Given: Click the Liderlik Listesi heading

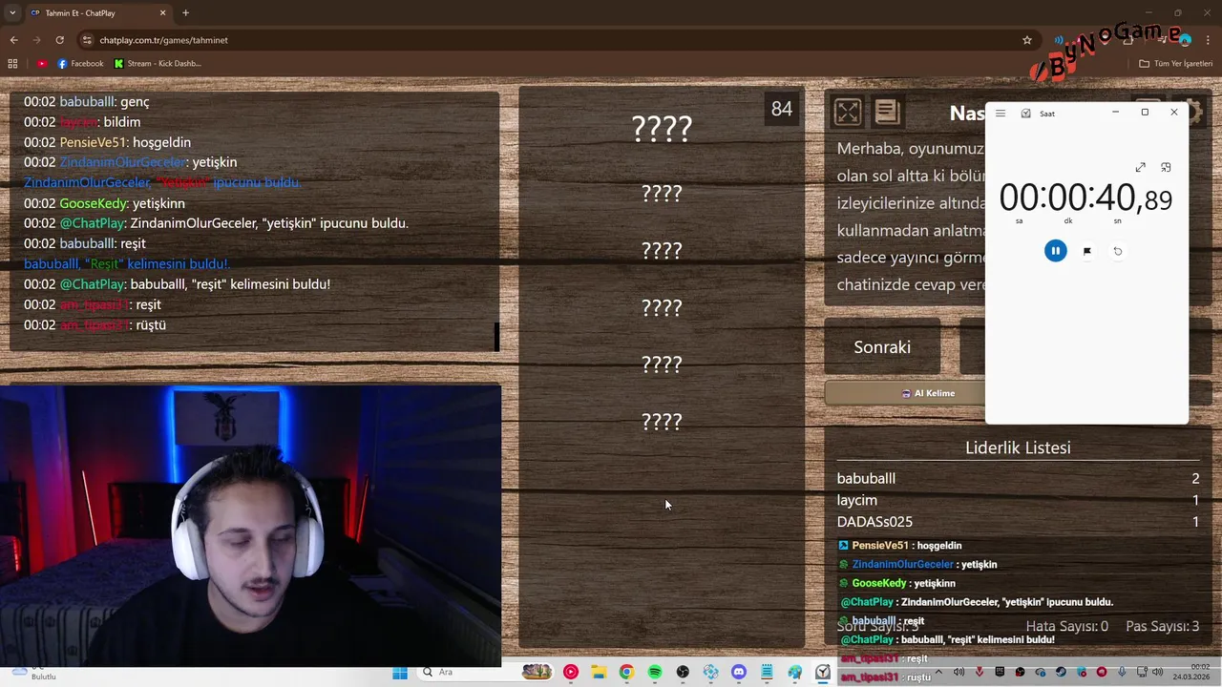Looking at the screenshot, I should pyautogui.click(x=1018, y=448).
